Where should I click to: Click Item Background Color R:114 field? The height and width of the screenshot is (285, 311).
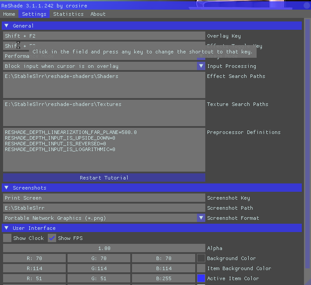pos(35,268)
